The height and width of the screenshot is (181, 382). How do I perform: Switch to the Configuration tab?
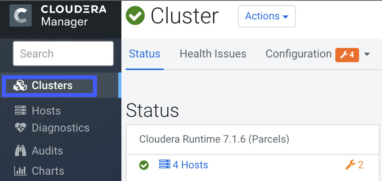click(299, 54)
